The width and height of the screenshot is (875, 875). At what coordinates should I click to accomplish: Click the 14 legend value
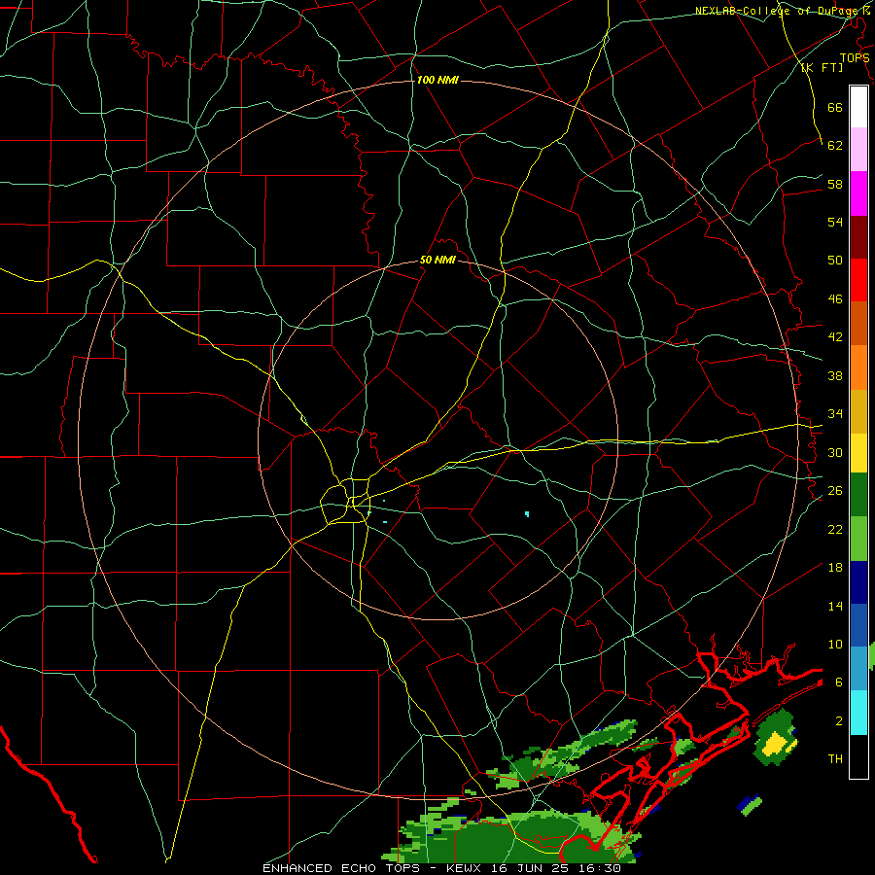835,606
